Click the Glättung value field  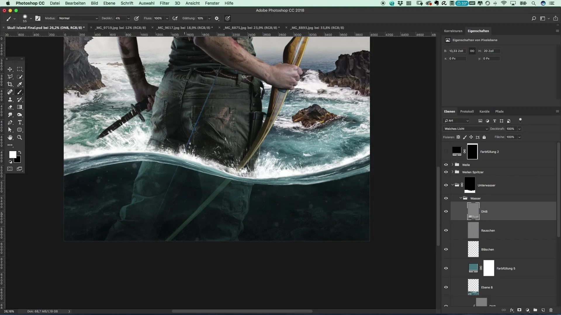click(x=202, y=18)
